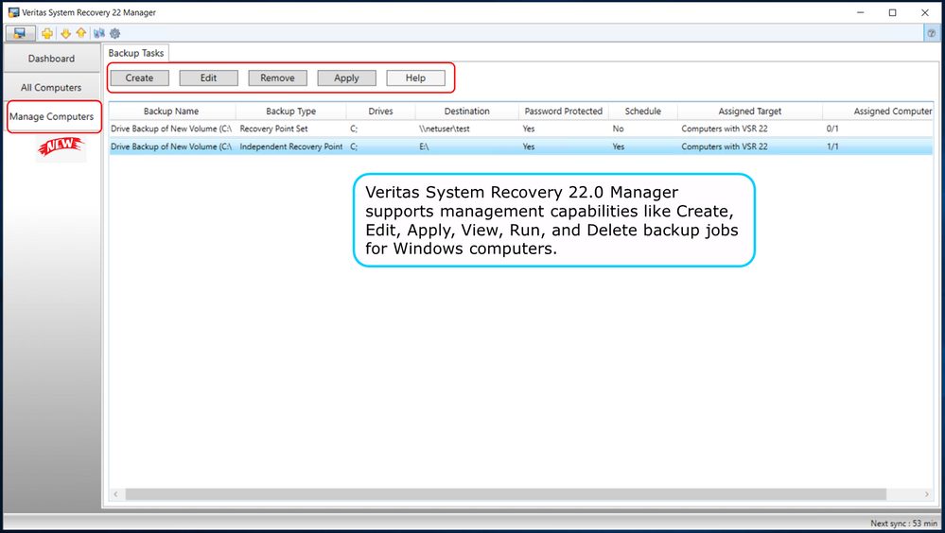The image size is (945, 533).
Task: Click the yellow plus toolbar icon
Action: click(47, 33)
